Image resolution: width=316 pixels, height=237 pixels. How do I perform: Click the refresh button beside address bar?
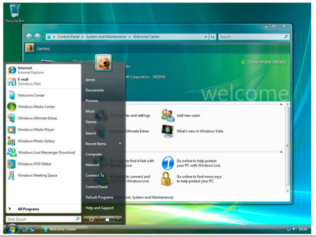click(212, 37)
